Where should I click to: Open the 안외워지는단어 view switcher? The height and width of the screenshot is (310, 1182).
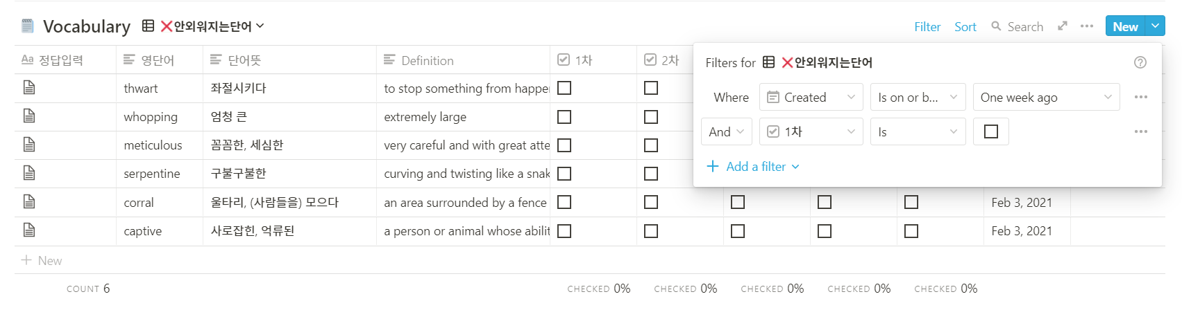[x=203, y=26]
